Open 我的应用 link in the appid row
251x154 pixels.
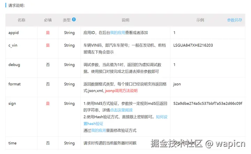click(117, 33)
